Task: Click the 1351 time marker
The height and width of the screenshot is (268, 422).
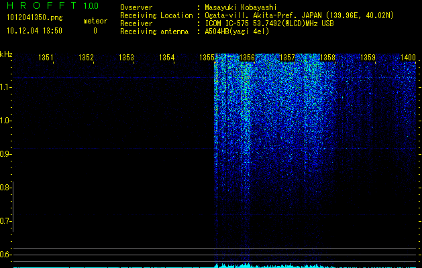Action: 46,58
